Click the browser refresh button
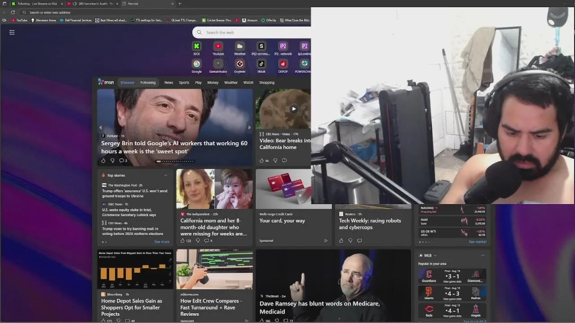575x323 pixels. point(13,12)
